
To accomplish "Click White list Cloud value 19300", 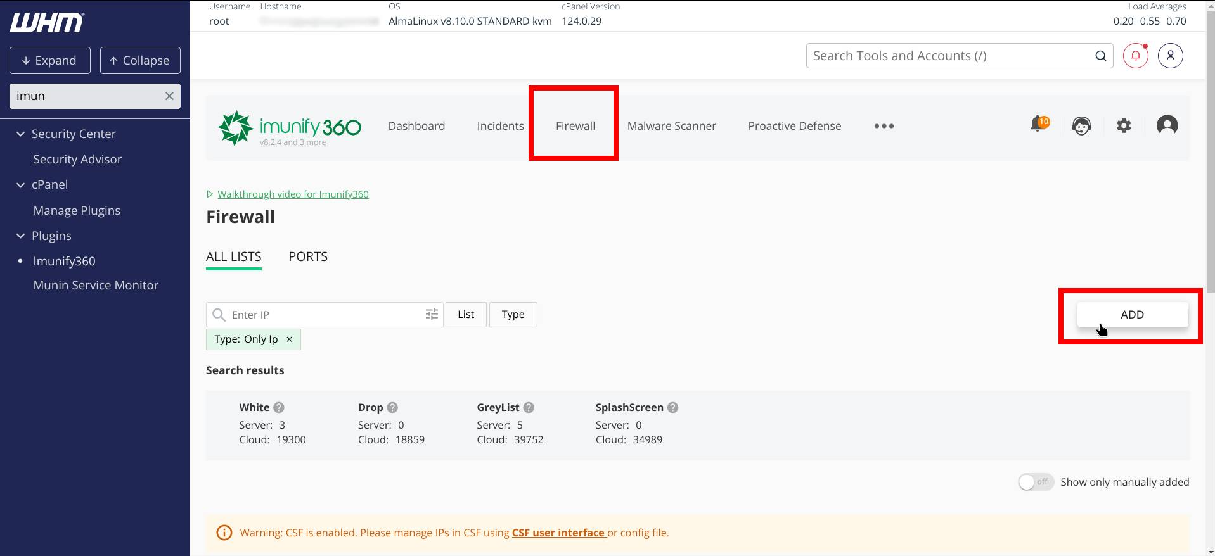I will coord(291,439).
